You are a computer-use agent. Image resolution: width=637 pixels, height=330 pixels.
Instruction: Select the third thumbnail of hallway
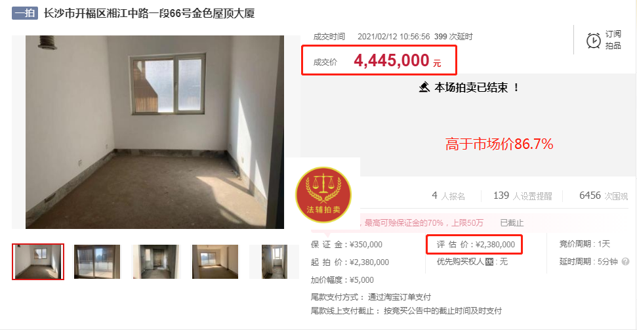[x=156, y=262]
